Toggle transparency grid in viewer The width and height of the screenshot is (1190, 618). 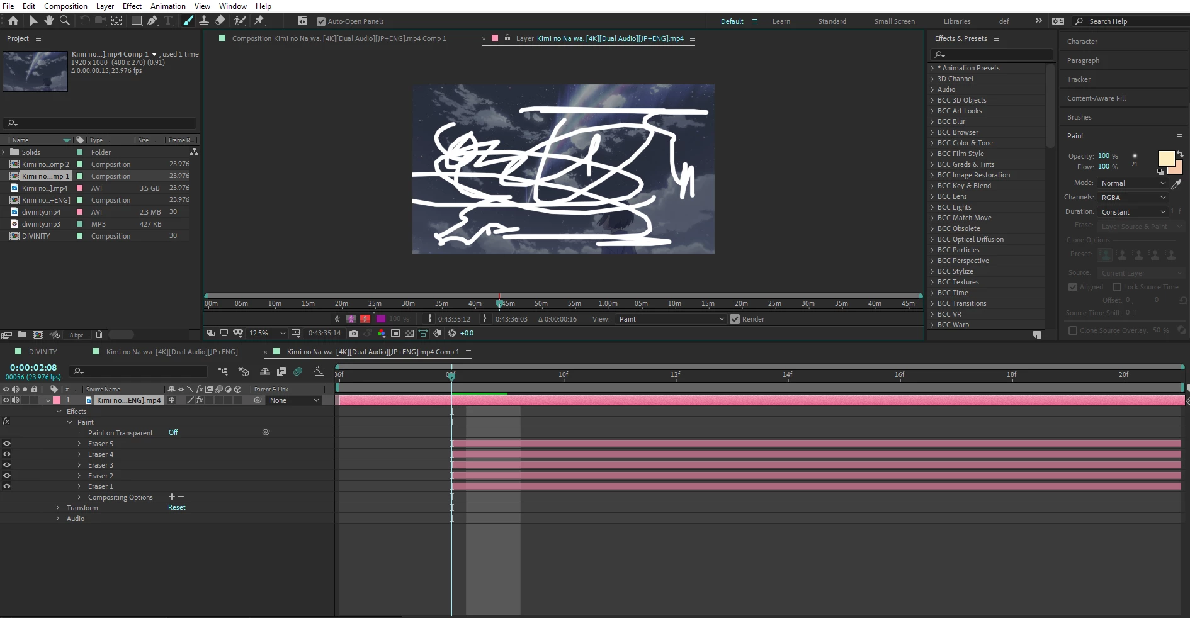(409, 333)
